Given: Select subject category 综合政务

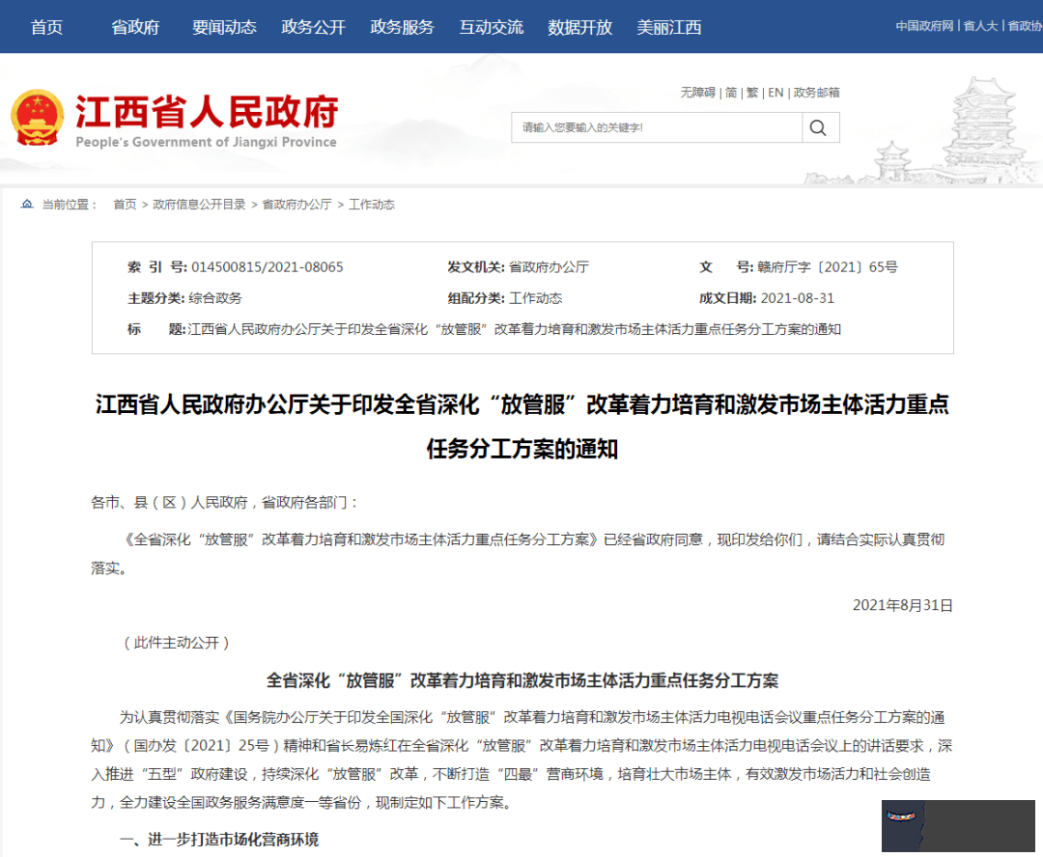Looking at the screenshot, I should pyautogui.click(x=215, y=298).
